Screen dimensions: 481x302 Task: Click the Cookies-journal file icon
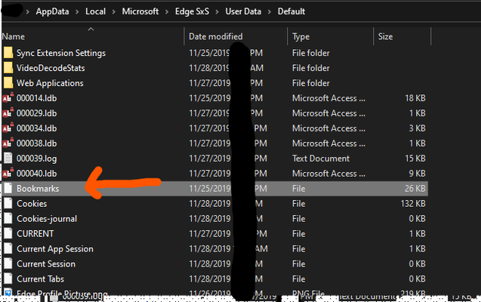tap(8, 218)
